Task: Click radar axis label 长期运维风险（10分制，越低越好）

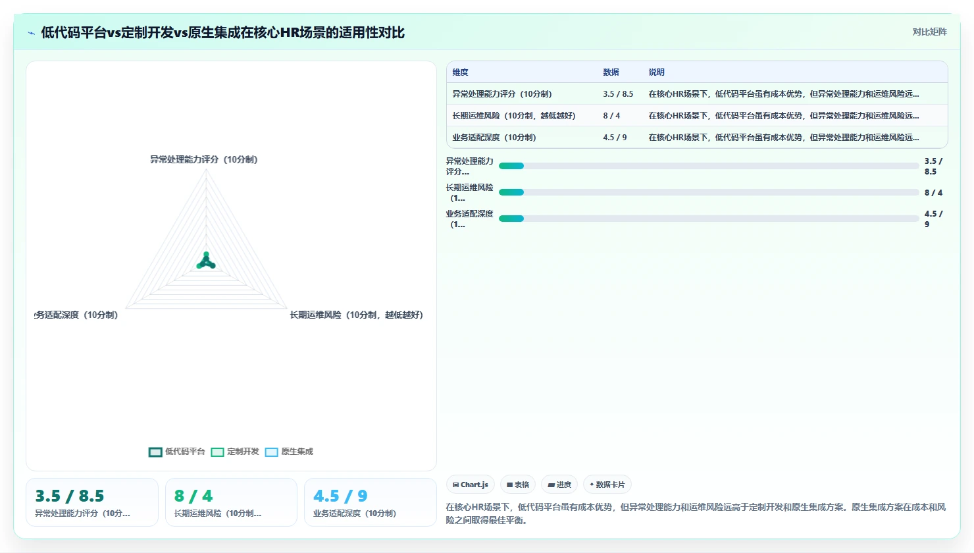Action: (x=356, y=315)
